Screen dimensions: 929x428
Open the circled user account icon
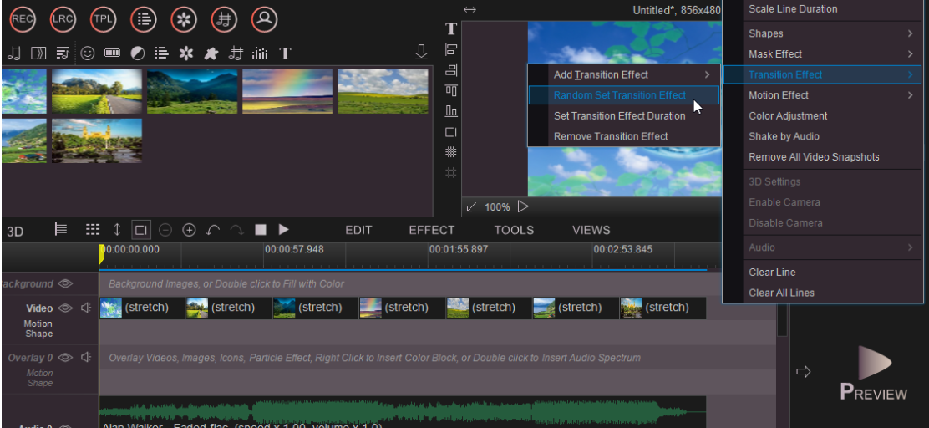coord(264,19)
